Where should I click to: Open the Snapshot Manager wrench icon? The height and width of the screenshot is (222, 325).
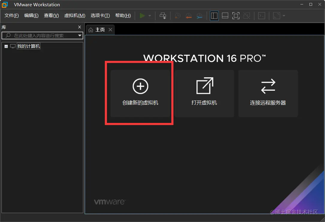[199, 16]
